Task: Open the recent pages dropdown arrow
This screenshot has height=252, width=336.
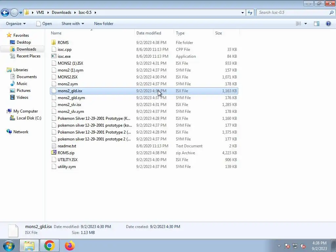Action: tap(21, 13)
